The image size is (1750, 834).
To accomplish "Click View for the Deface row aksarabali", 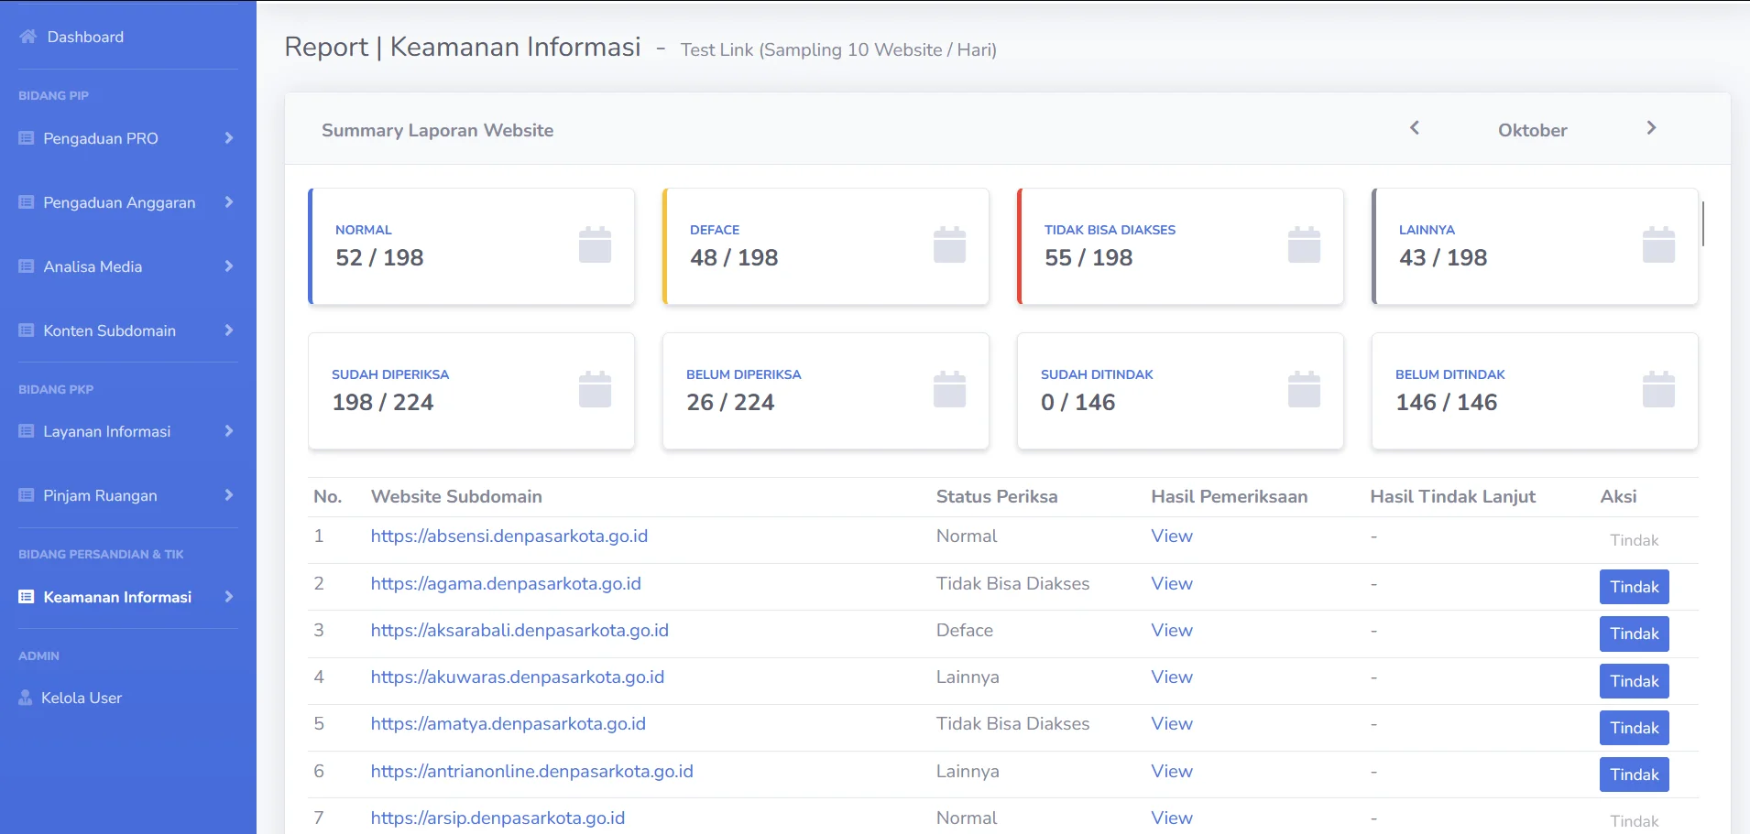I will (x=1171, y=630).
